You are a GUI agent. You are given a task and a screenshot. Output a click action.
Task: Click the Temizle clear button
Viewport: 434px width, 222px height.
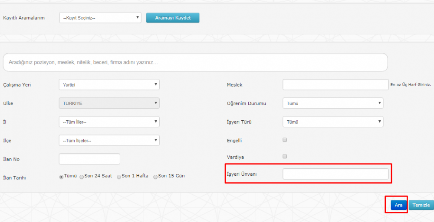pyautogui.click(x=421, y=205)
